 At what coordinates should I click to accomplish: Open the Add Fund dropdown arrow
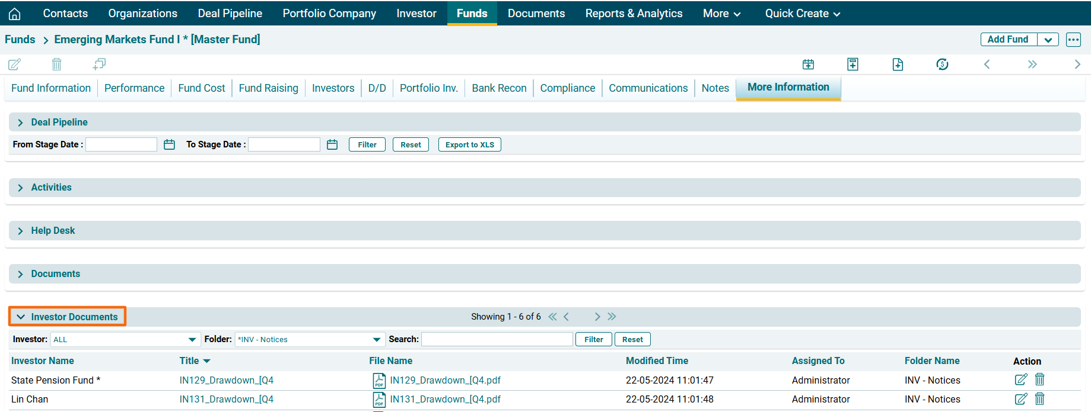click(x=1048, y=40)
